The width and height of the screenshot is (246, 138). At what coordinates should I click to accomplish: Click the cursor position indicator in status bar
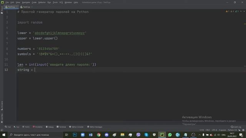(x=202, y=130)
